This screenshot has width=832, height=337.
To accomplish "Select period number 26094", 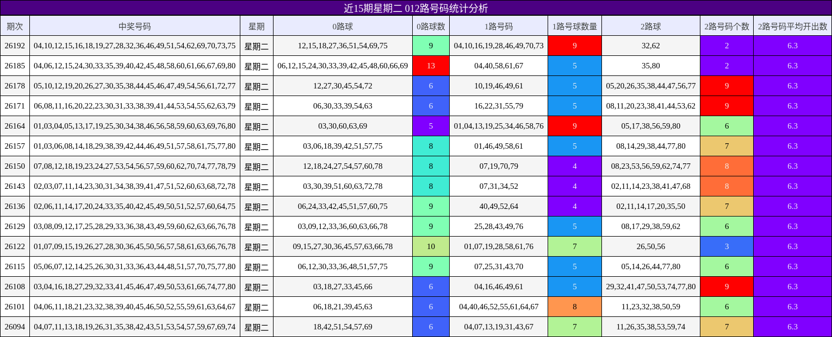I will click(15, 327).
